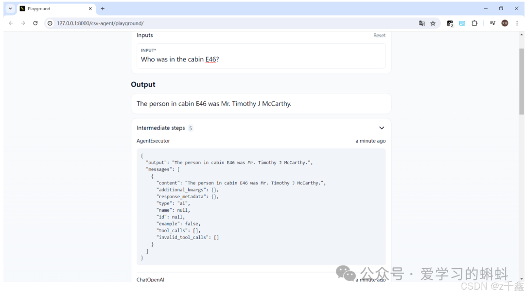Image resolution: width=525 pixels, height=295 pixels.
Task: Open the media controls icon
Action: click(x=492, y=23)
